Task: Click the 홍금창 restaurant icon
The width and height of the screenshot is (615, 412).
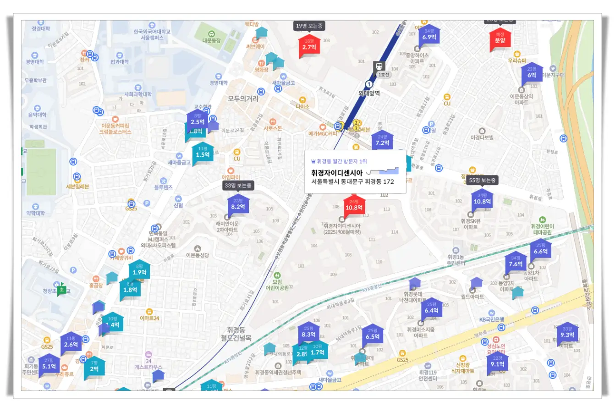Action: [95, 279]
